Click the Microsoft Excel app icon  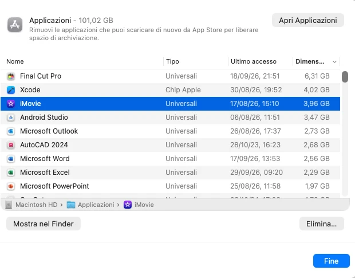coord(11,173)
